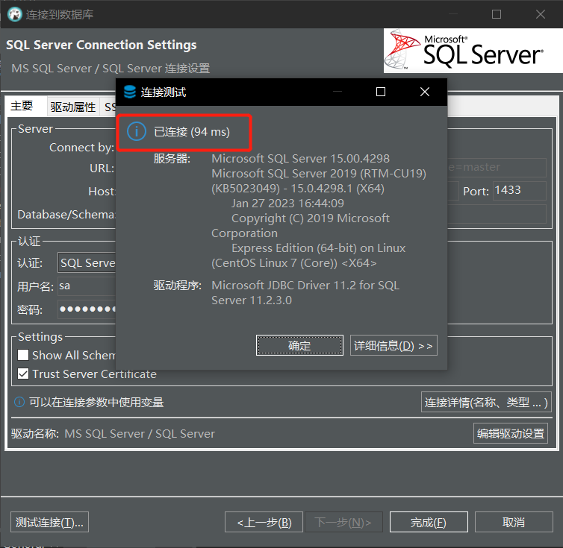Viewport: 563px width, 548px height.
Task: Switch to the 驱动属性 tab
Action: click(73, 107)
